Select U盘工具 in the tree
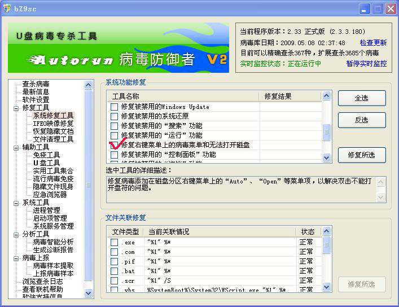Viewport: 399px width, 307px height. point(46,163)
